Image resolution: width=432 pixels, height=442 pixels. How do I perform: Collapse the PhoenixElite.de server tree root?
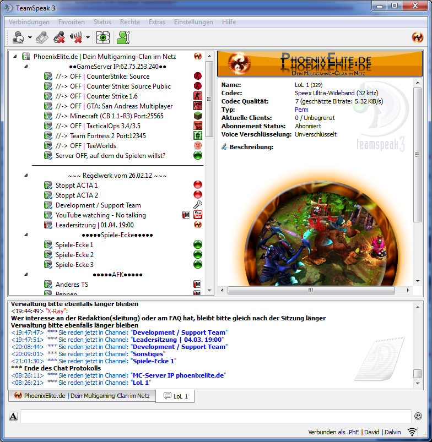15,57
